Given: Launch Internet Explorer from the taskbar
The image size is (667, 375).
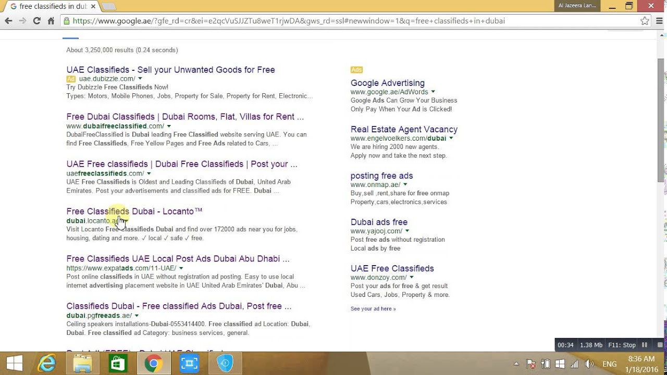Looking at the screenshot, I should [47, 363].
